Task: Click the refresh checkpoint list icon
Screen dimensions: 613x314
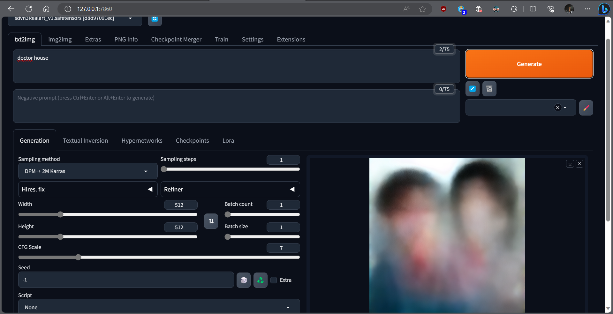Action: [x=155, y=19]
